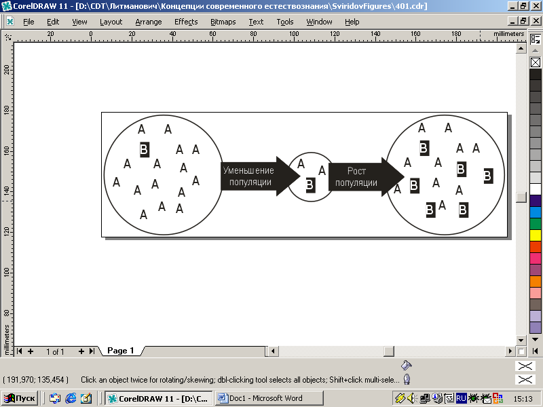This screenshot has height=407, width=543.
Task: Select the 'Уменьшение популяции' arrow object
Action: (x=260, y=176)
